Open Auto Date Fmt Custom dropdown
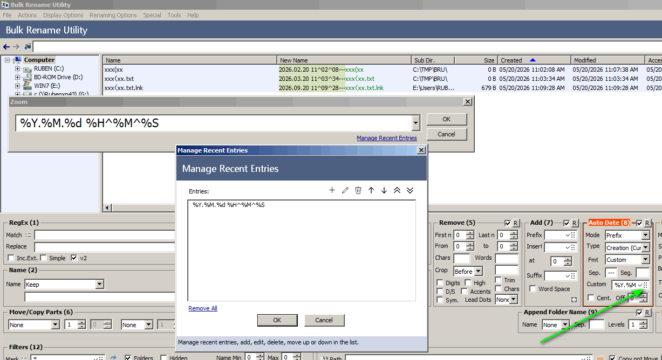Screen dimensions: 662x360 [x=645, y=260]
